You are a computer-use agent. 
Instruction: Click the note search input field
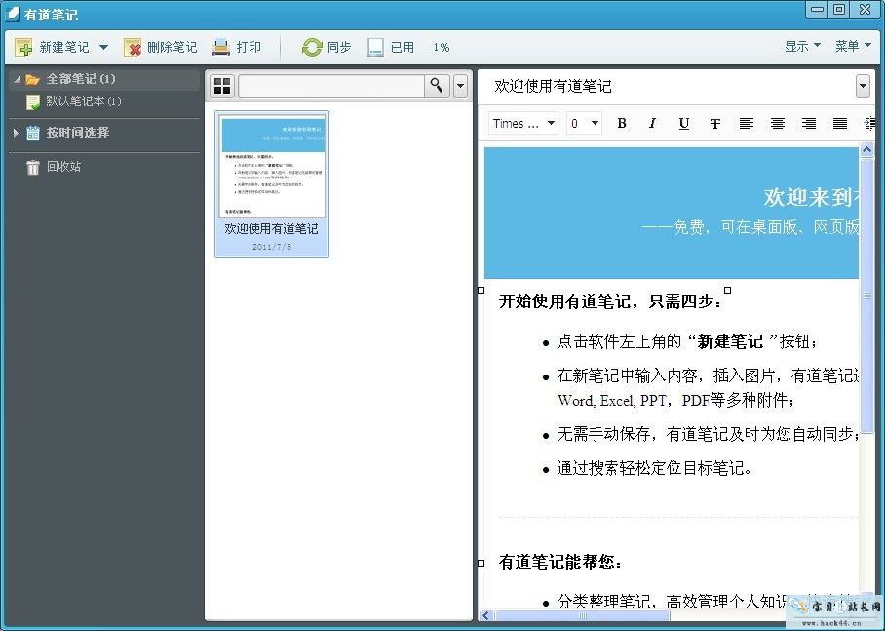pyautogui.click(x=331, y=86)
